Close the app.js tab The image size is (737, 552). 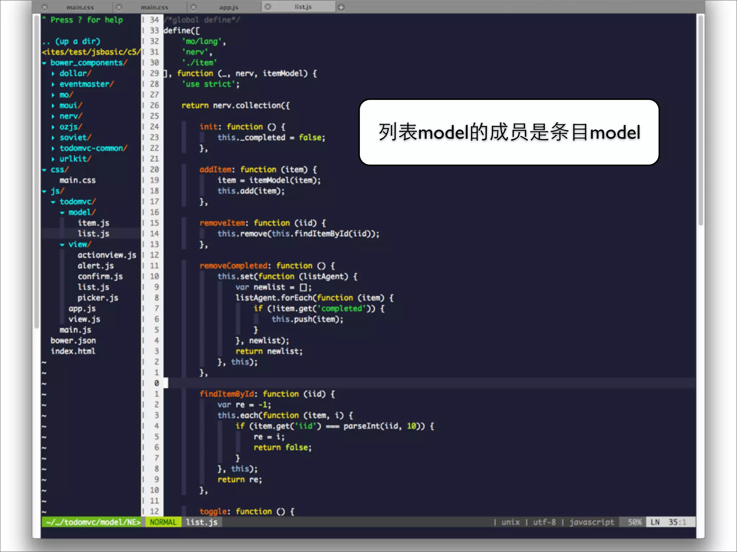[x=194, y=7]
